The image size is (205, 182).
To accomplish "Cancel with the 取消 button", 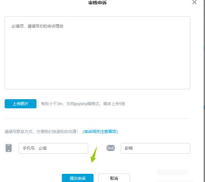I will 114,178.
